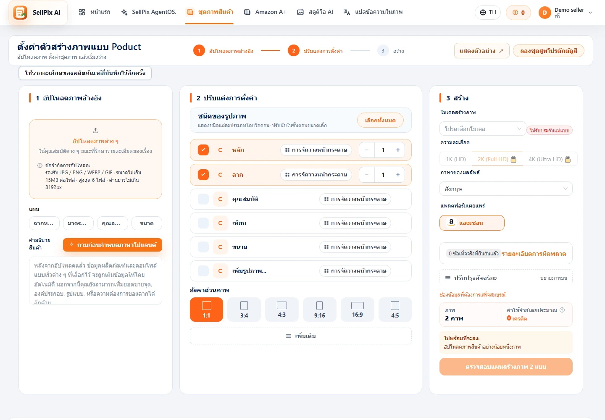Select the 1:1 aspect ratio square icon

[206, 305]
